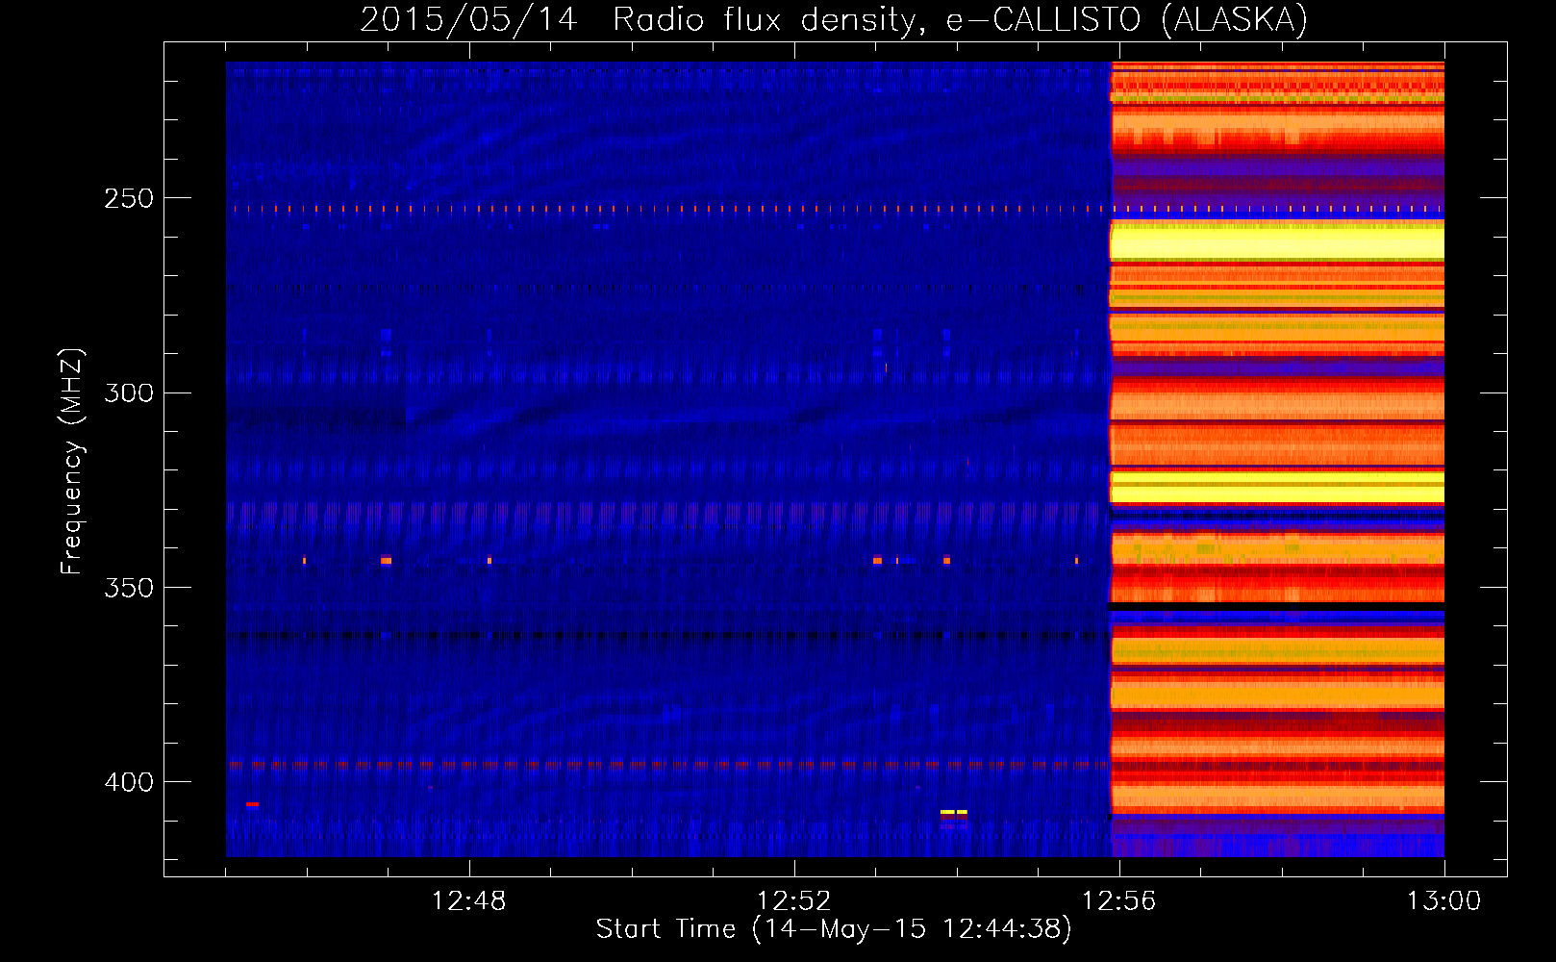Viewport: 1556px width, 962px height.
Task: Select the 400 frequency tick label
Action: [129, 781]
